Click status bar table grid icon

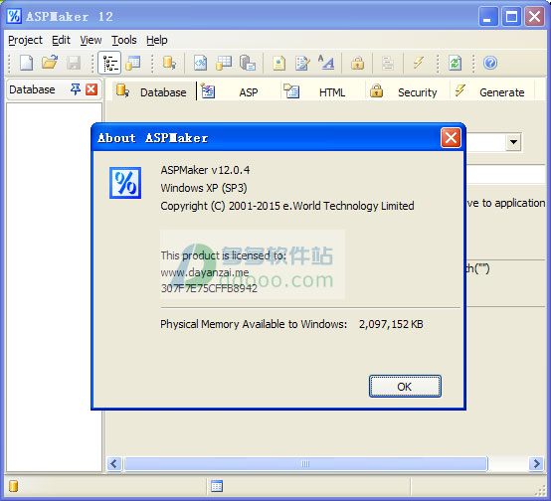(217, 486)
